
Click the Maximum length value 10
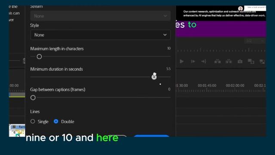pyautogui.click(x=169, y=48)
